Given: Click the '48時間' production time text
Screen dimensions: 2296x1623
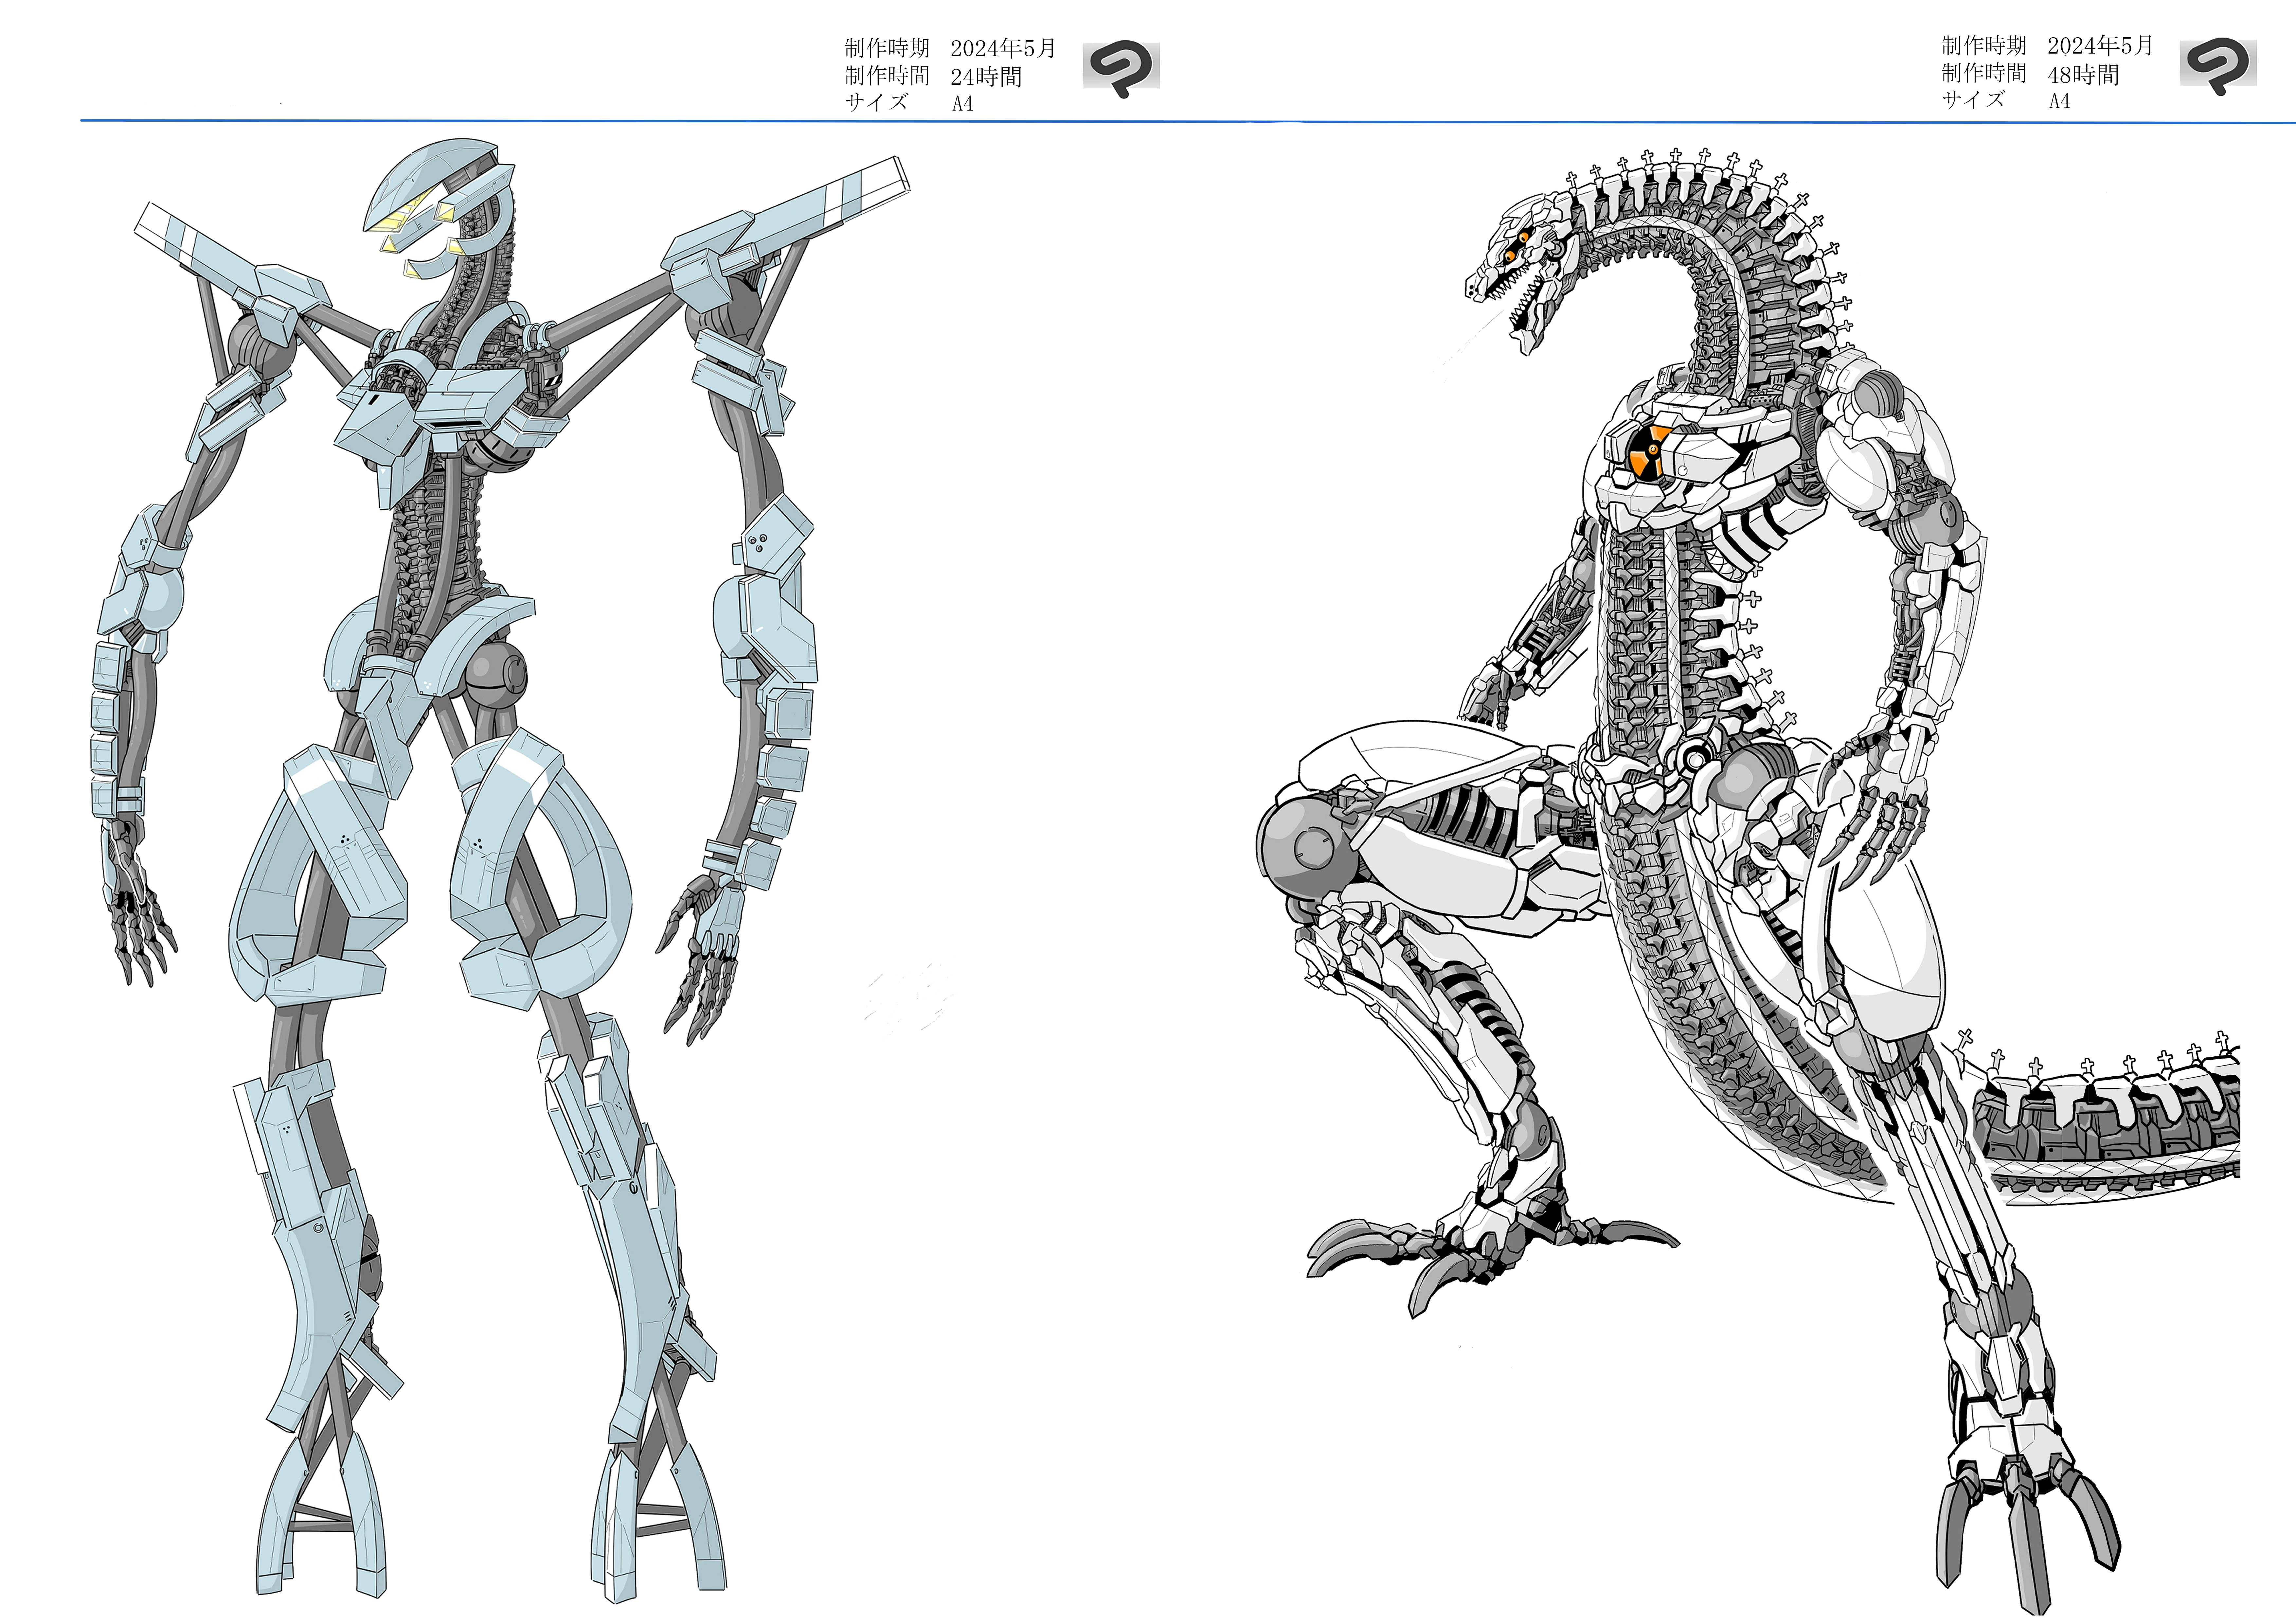Looking at the screenshot, I should coord(2083,75).
